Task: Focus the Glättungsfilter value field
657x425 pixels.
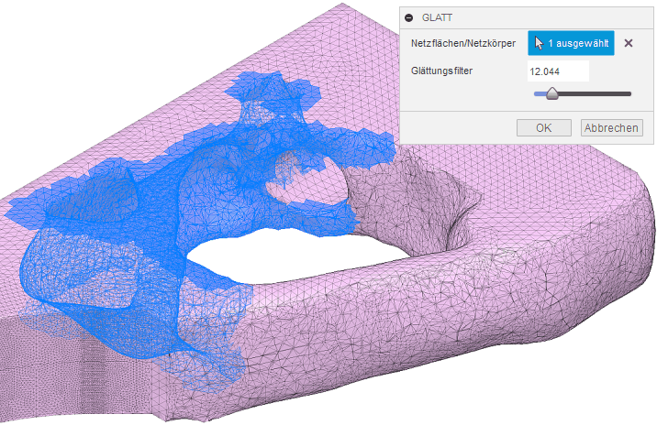Action: pos(557,71)
